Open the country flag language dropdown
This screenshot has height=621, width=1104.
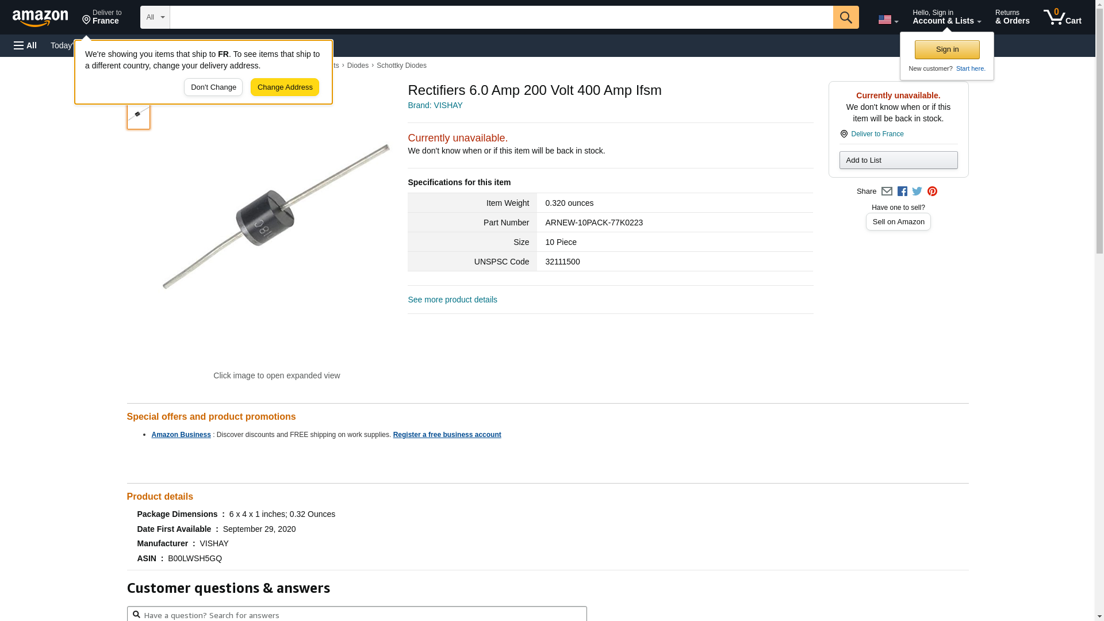tap(888, 20)
